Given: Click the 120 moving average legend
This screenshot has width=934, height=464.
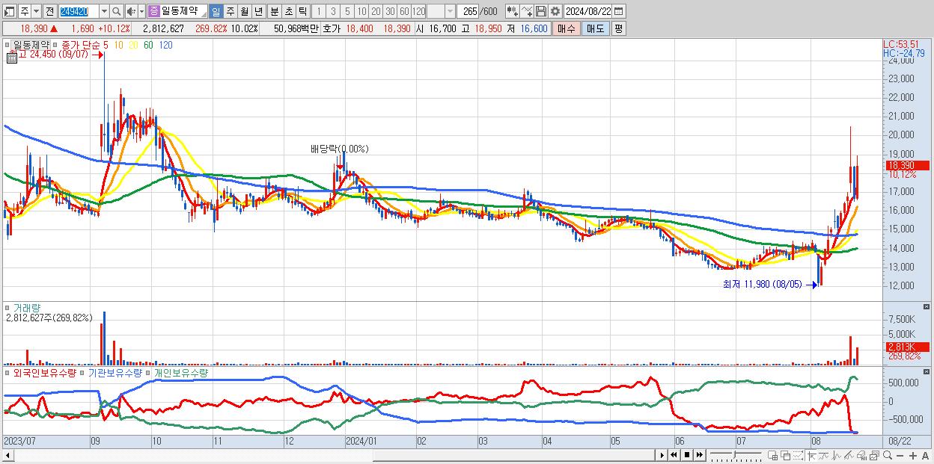Looking at the screenshot, I should (166, 45).
